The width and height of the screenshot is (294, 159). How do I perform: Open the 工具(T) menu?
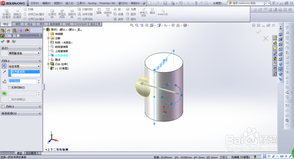click(81, 3)
